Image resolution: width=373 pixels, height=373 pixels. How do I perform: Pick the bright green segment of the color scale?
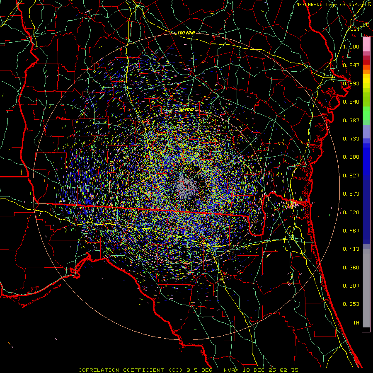(x=366, y=113)
